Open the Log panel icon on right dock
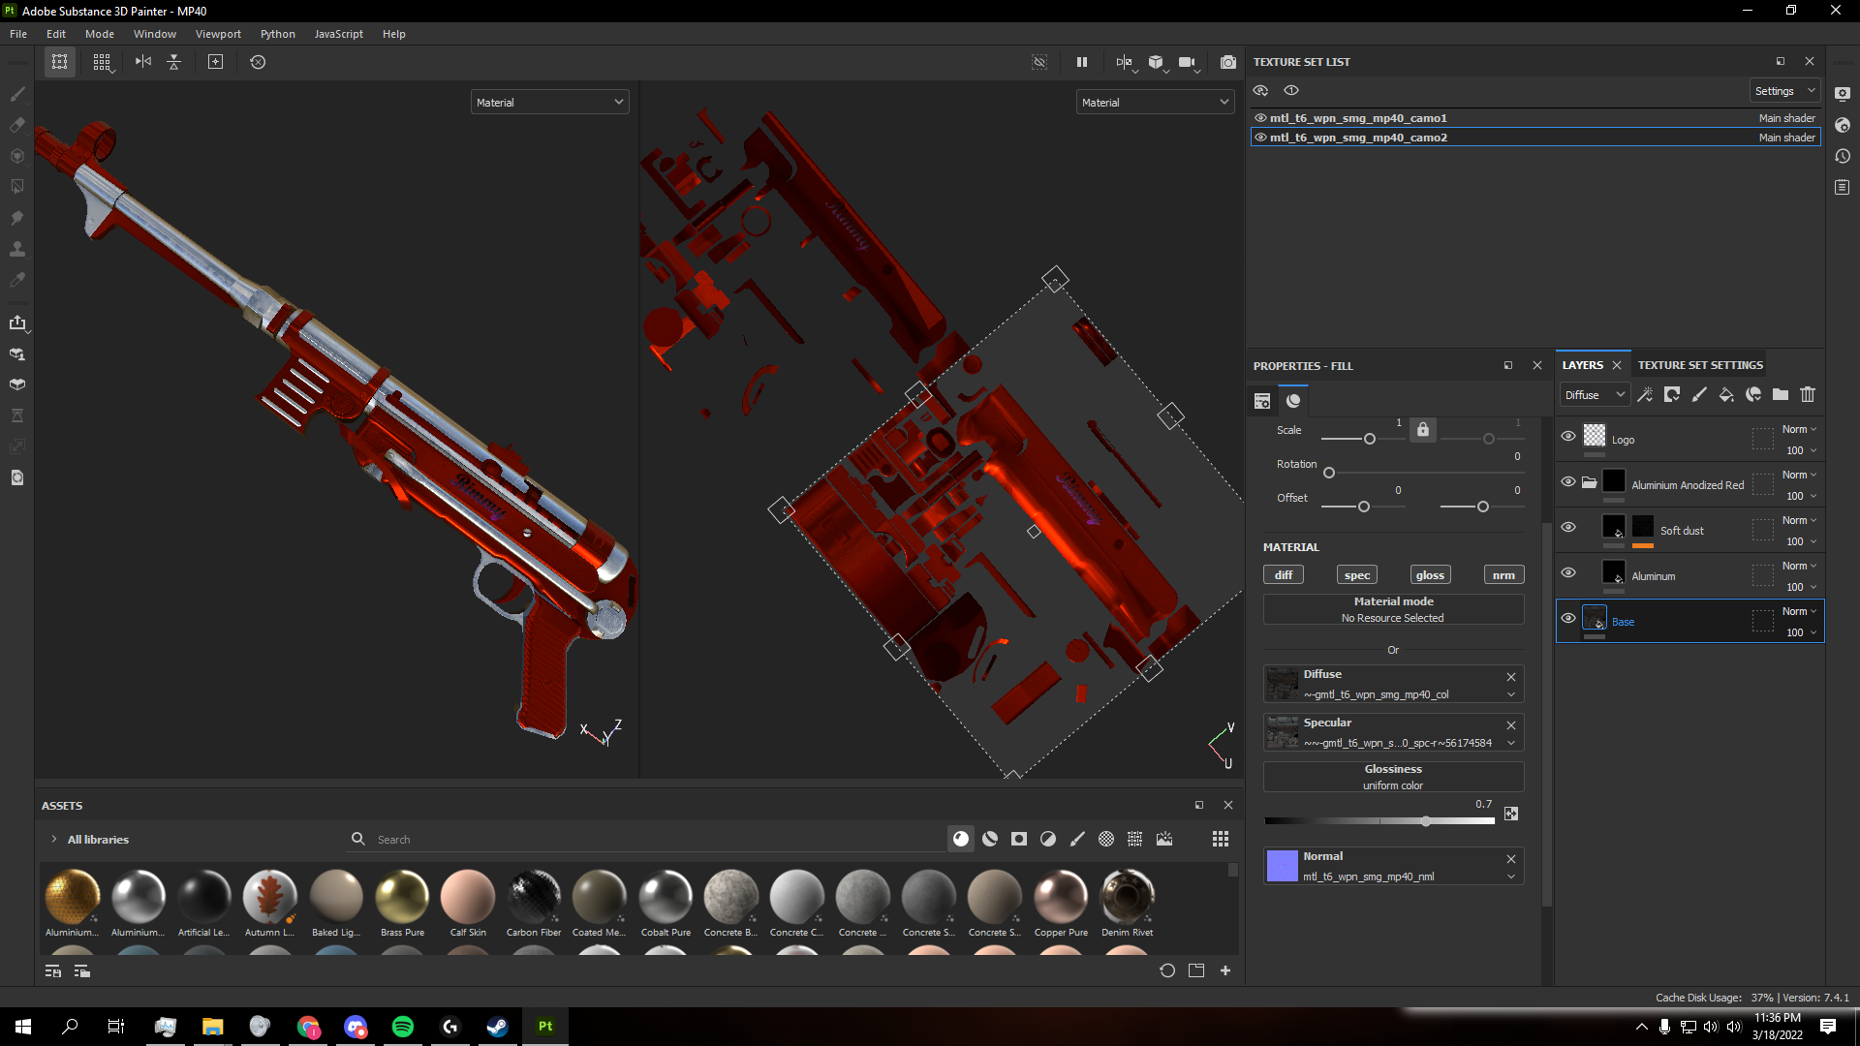Viewport: 1860px width, 1046px height. [x=1843, y=187]
